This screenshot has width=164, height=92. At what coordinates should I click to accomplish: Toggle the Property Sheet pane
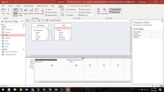pos(115,9)
